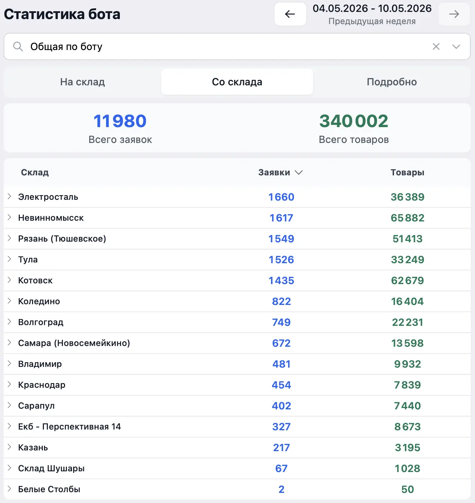Viewport: 475px width, 503px height.
Task: Select the Склад Шушары warehouse name
Action: pyautogui.click(x=51, y=468)
